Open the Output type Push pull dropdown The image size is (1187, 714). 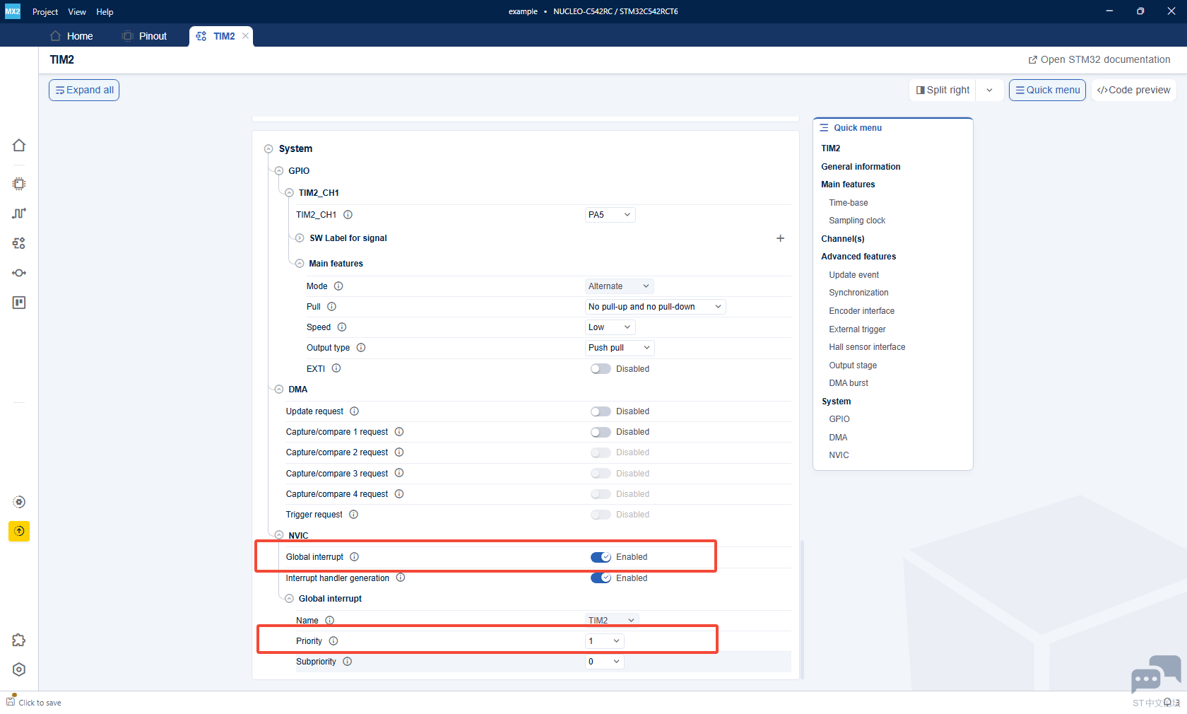coord(619,348)
